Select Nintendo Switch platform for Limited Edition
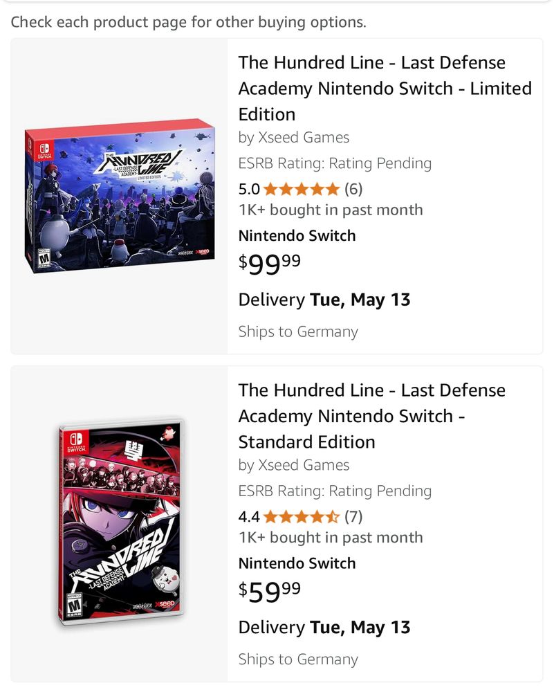 click(x=297, y=235)
